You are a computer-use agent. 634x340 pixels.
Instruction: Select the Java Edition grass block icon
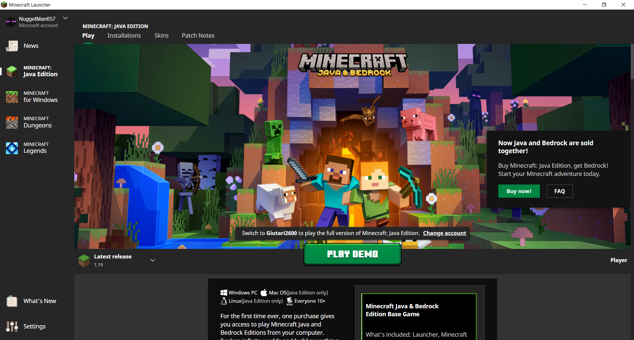(x=12, y=71)
